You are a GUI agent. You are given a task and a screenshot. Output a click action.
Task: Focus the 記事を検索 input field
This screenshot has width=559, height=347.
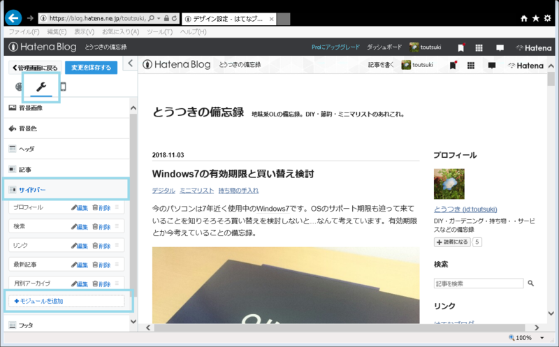(x=479, y=283)
